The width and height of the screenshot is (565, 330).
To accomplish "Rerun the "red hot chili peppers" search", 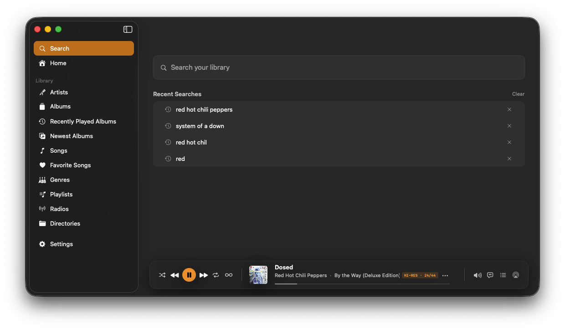I will pyautogui.click(x=204, y=109).
